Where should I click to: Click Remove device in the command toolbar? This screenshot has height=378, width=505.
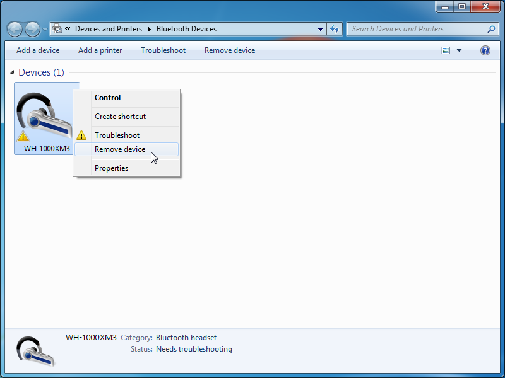(230, 50)
